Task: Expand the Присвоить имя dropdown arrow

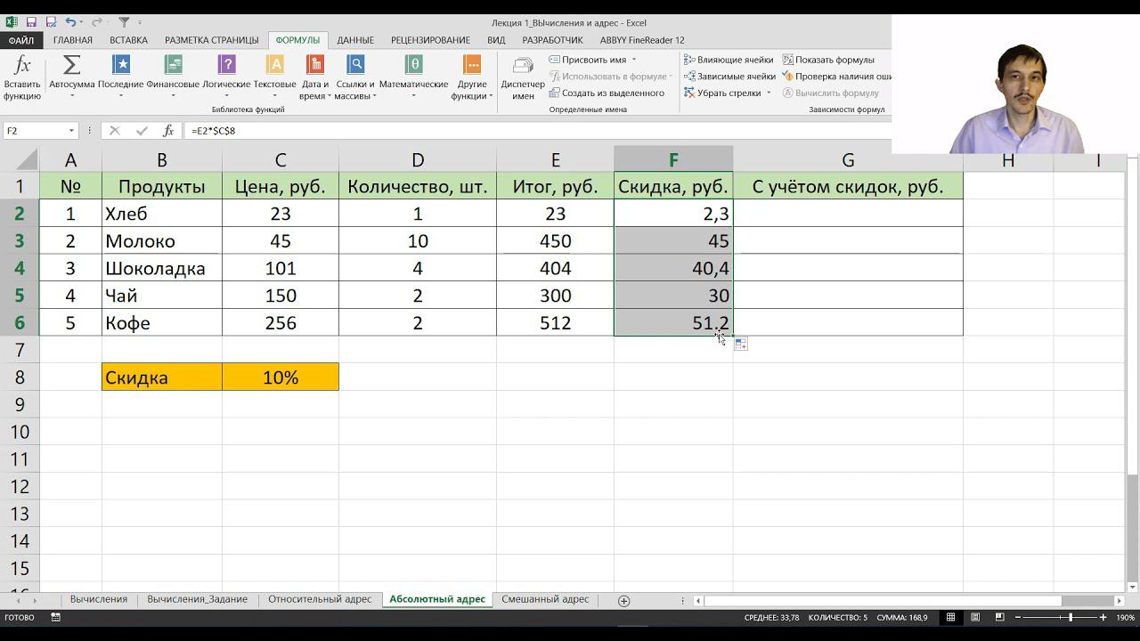Action: [x=634, y=60]
